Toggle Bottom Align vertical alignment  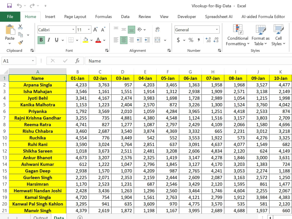tap(131, 30)
